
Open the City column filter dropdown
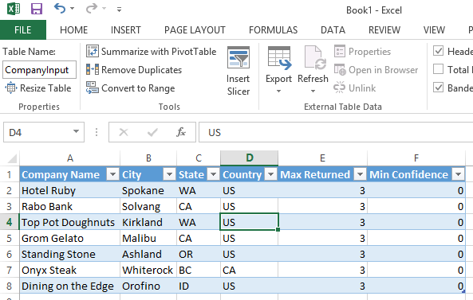(169, 174)
